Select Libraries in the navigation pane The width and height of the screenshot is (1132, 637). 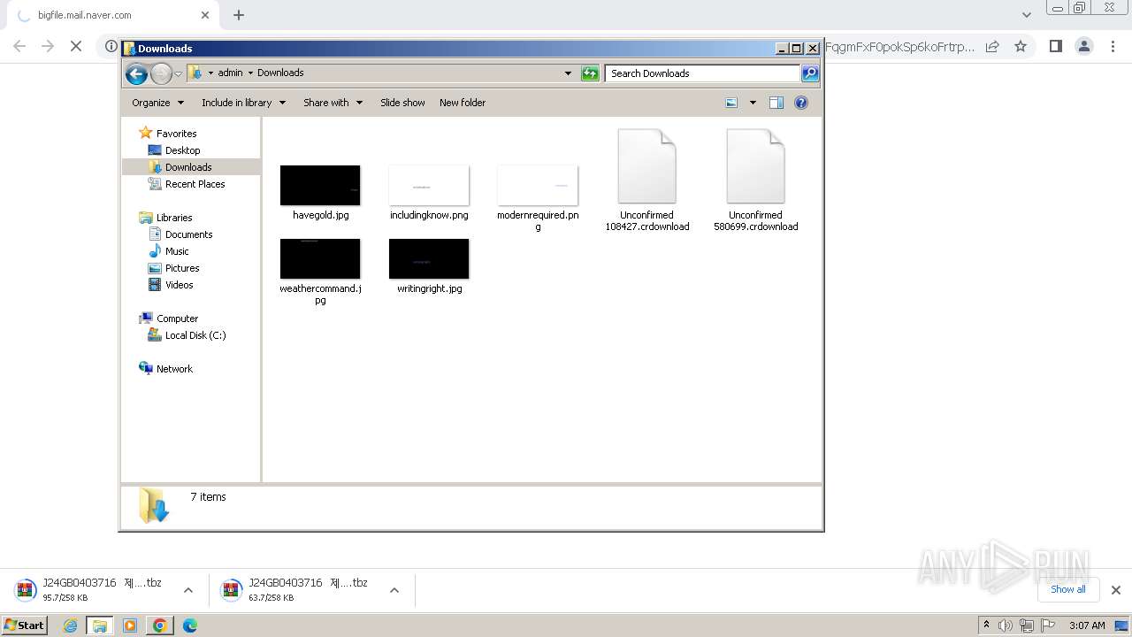[x=174, y=218]
